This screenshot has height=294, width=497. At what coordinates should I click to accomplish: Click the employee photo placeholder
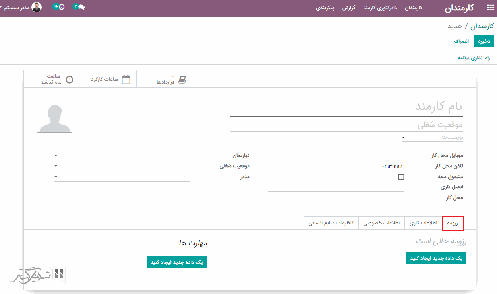click(x=54, y=115)
